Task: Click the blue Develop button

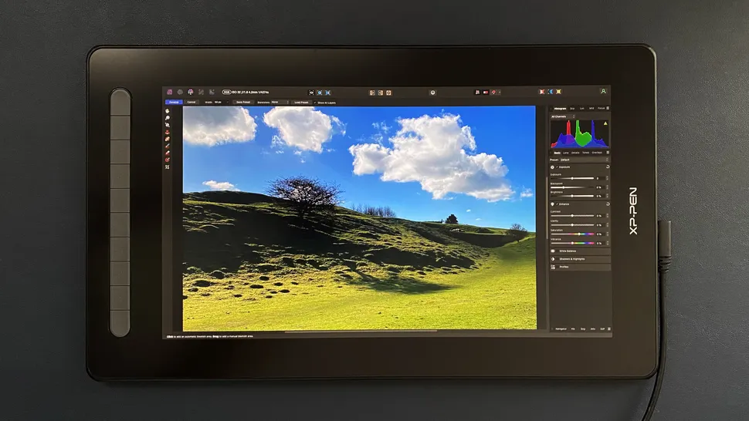Action: click(174, 102)
